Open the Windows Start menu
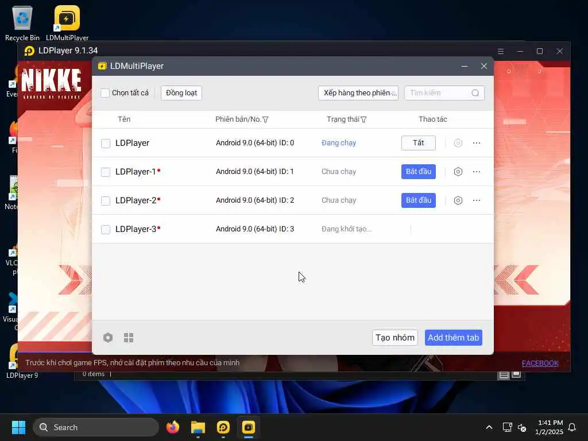 pos(18,427)
